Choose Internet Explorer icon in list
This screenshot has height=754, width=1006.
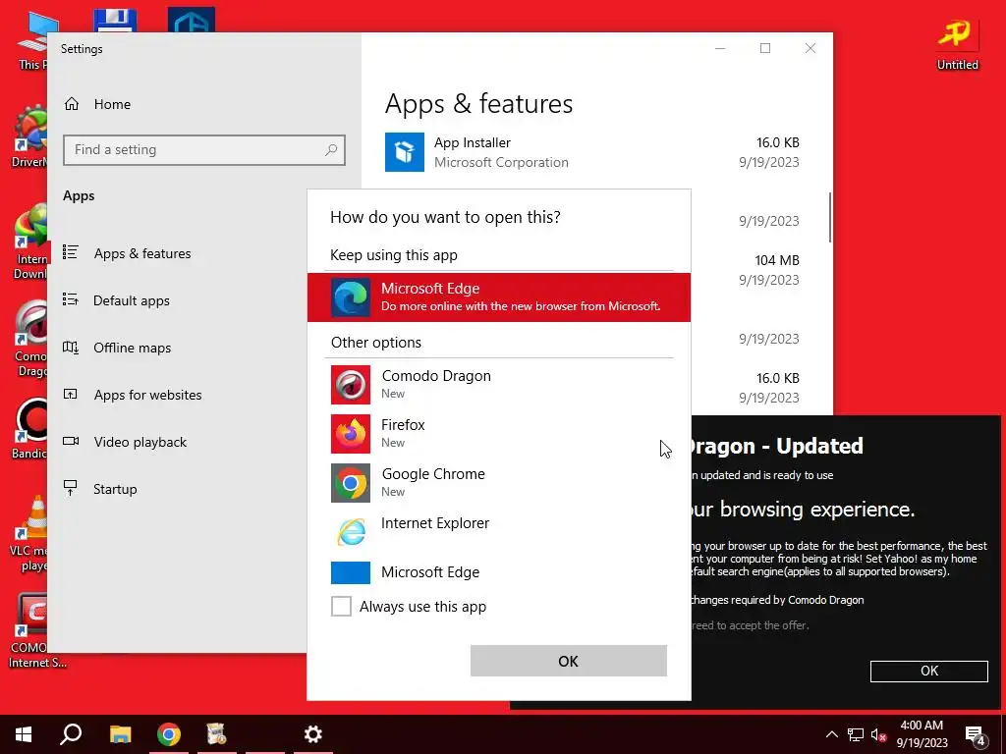(x=351, y=531)
